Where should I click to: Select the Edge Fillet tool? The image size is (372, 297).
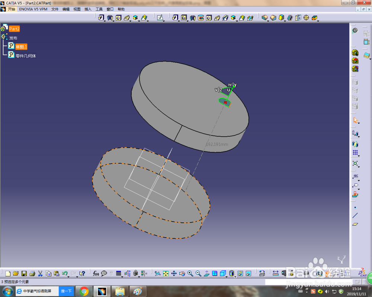coord(264,18)
